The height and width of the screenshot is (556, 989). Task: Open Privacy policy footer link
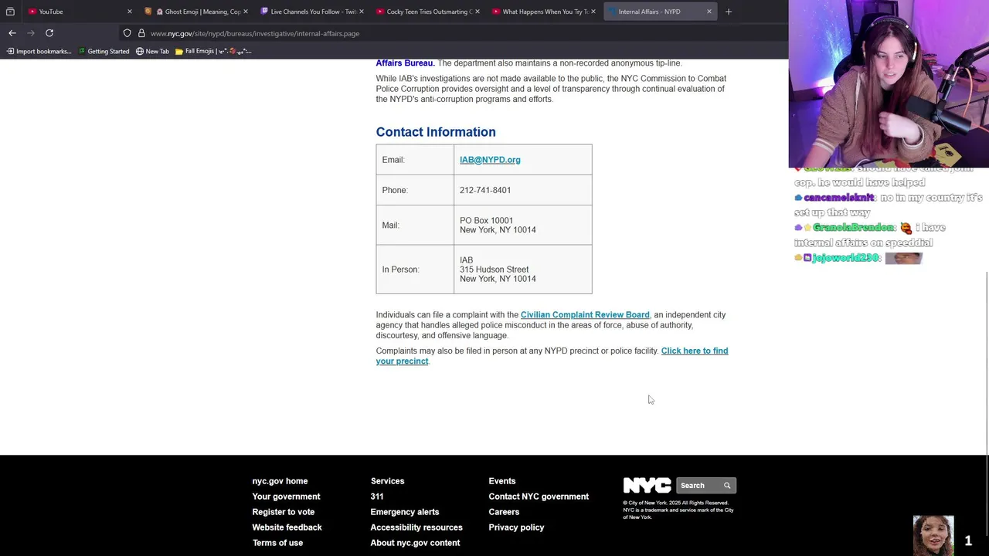point(516,527)
